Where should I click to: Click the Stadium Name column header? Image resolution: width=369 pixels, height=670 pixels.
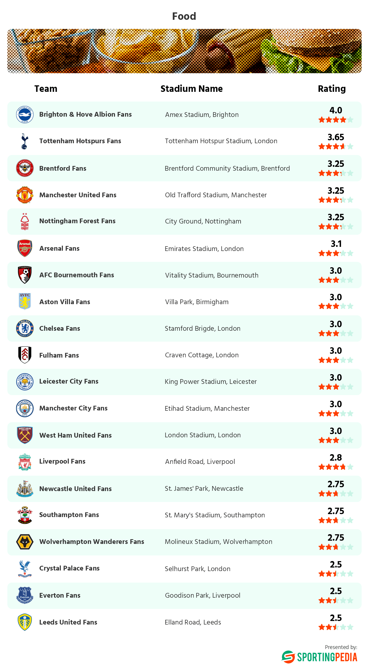[x=192, y=89]
